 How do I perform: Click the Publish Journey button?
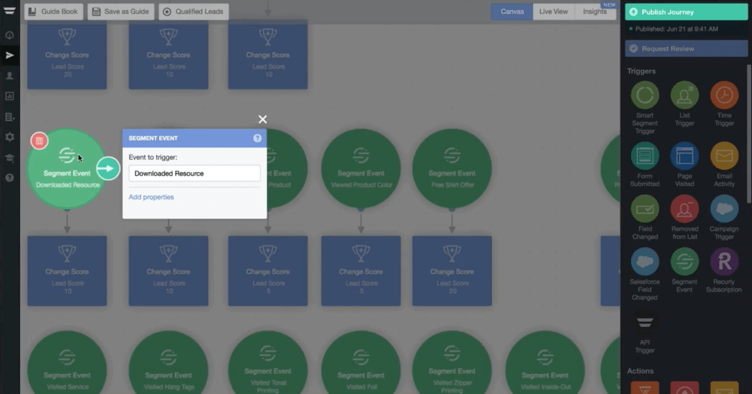pos(687,12)
